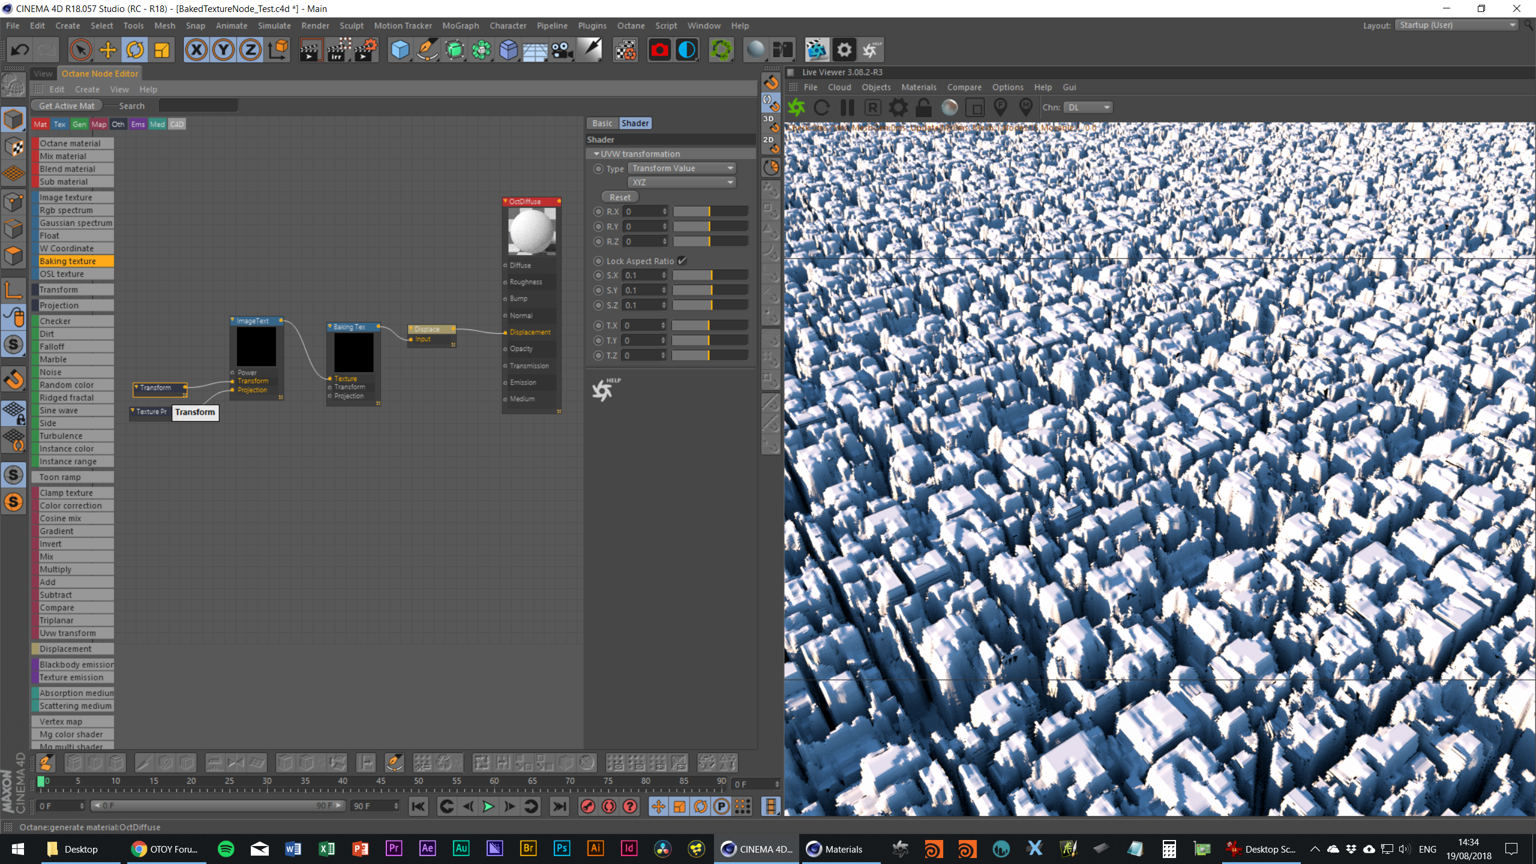Toggle X-axis lock icon

pos(196,50)
